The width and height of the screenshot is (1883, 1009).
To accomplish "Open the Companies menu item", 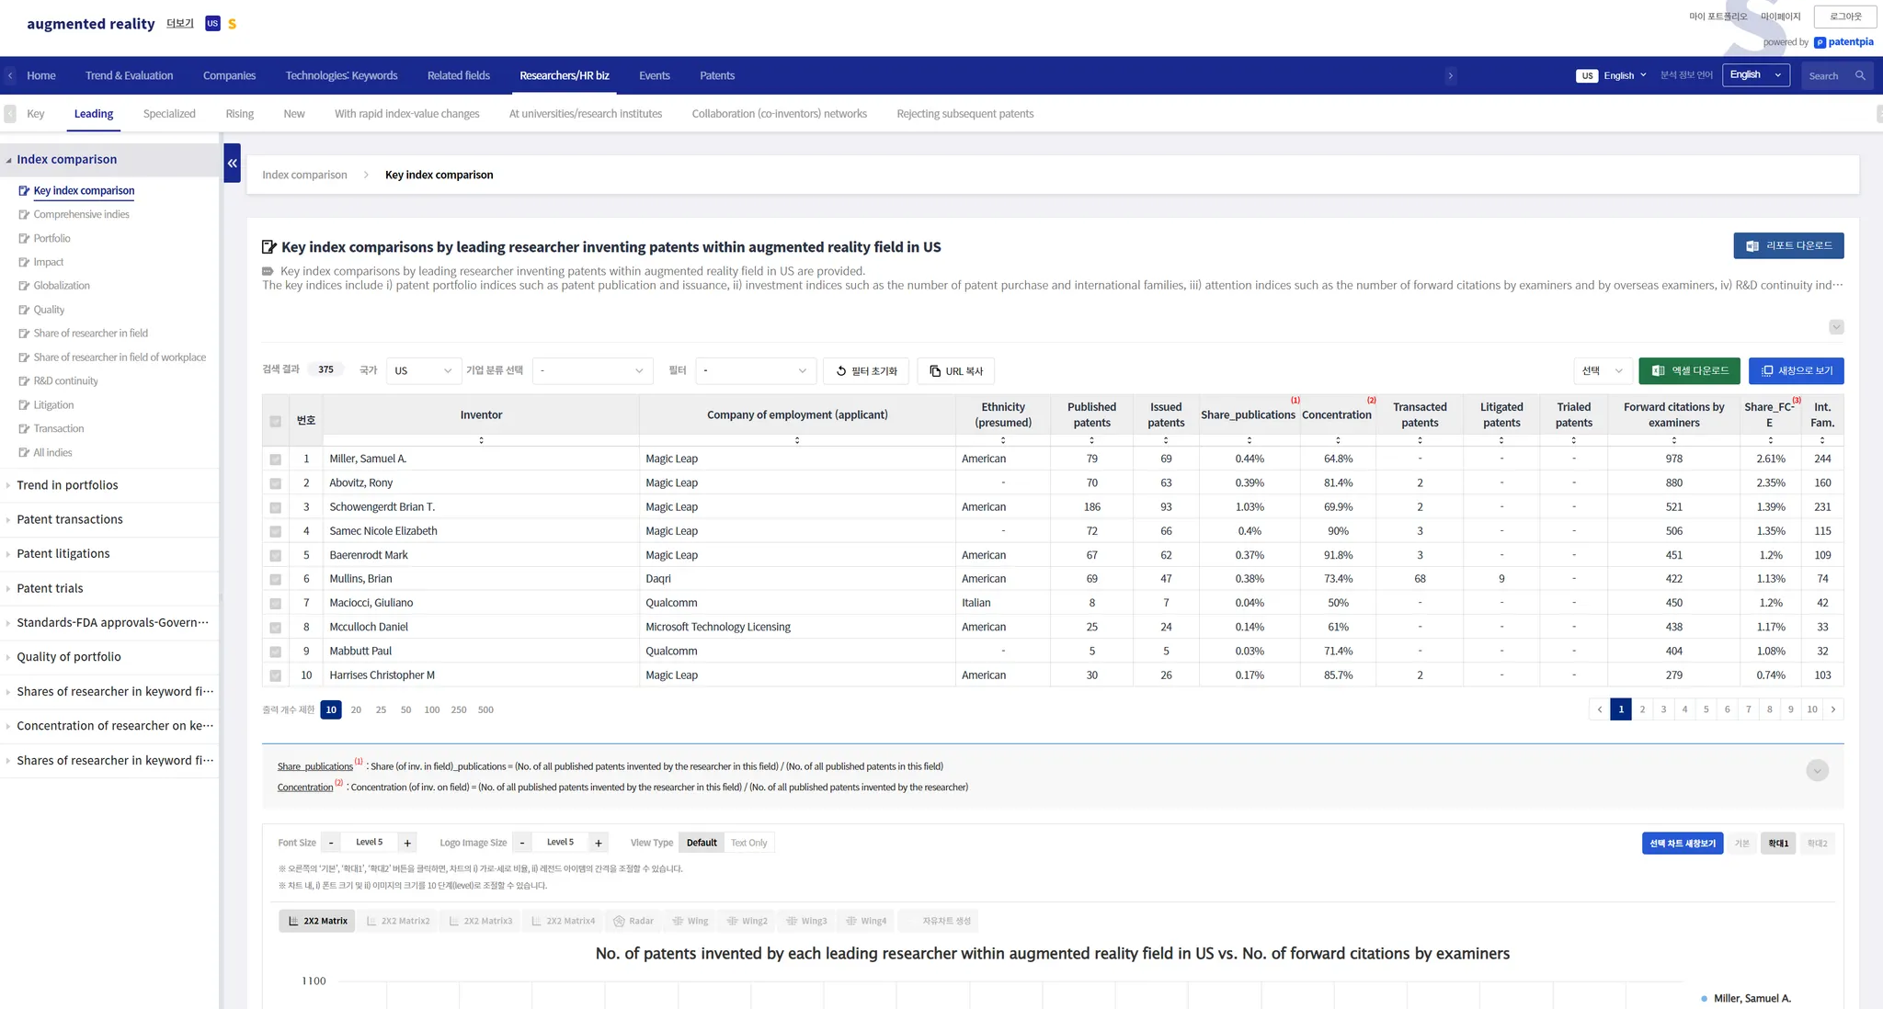I will pyautogui.click(x=229, y=75).
